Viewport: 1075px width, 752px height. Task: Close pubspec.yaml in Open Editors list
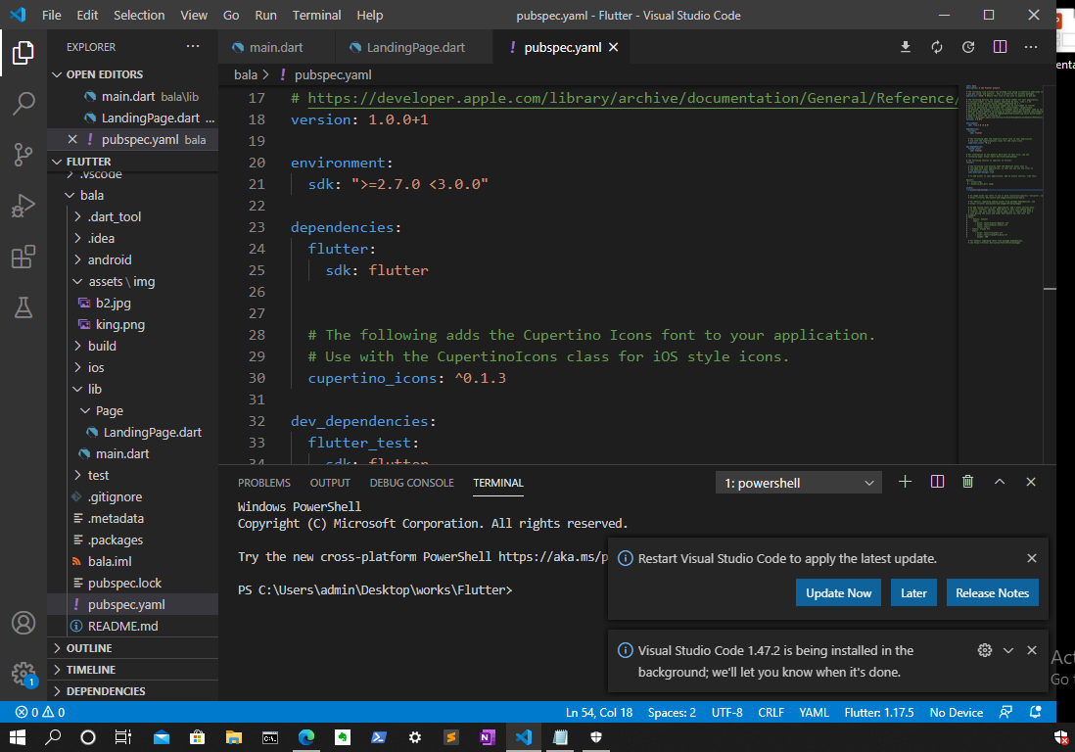tap(72, 139)
